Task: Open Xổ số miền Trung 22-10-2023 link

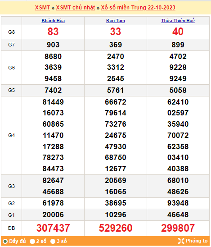Action: pyautogui.click(x=138, y=8)
